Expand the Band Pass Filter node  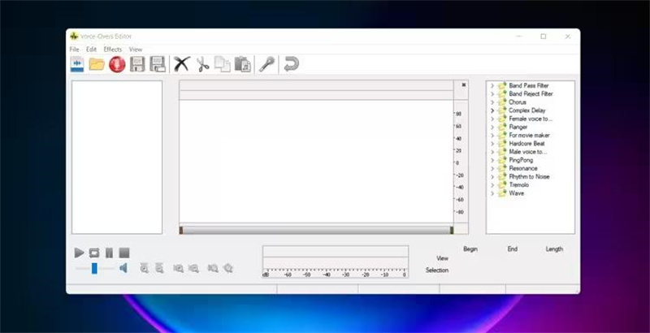(x=492, y=86)
